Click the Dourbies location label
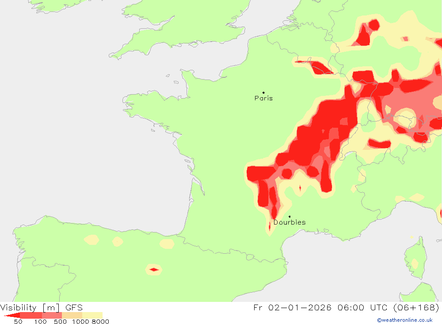The width and height of the screenshot is (442, 324). [x=290, y=222]
